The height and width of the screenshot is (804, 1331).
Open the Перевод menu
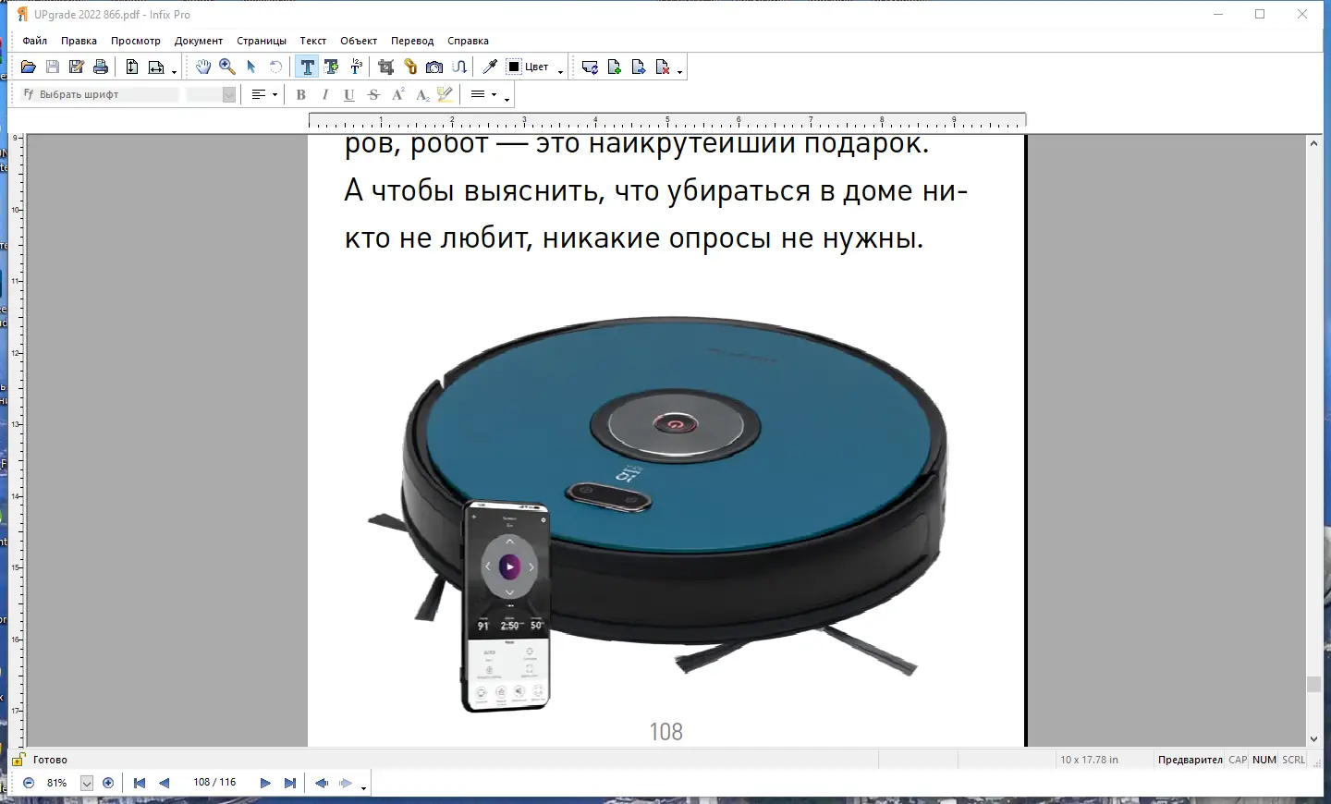[412, 41]
